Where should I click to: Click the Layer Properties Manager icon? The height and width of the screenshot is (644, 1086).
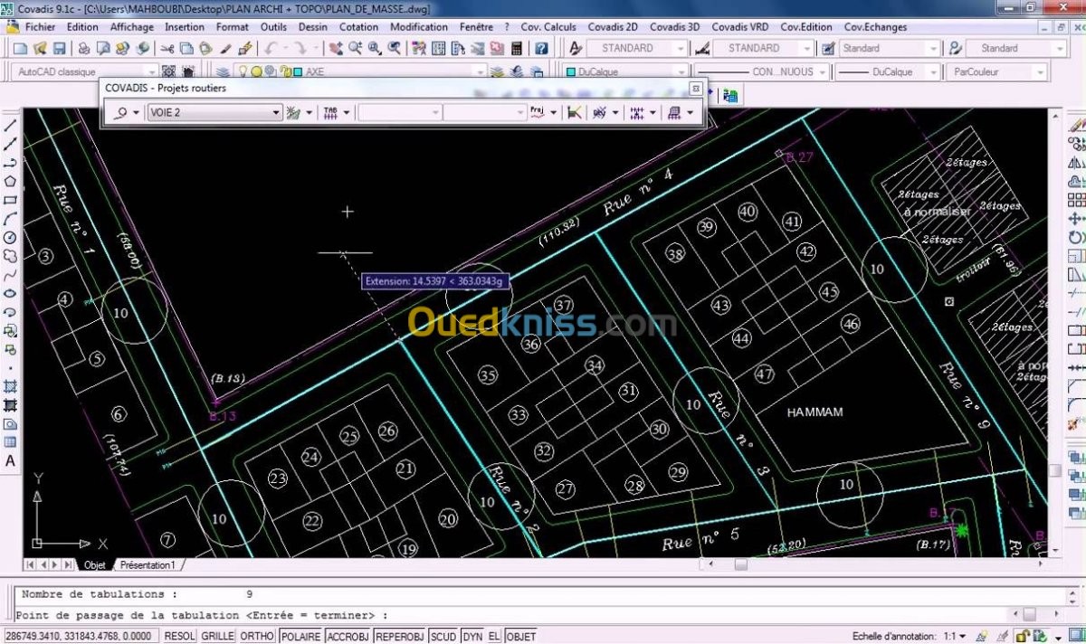coord(223,71)
